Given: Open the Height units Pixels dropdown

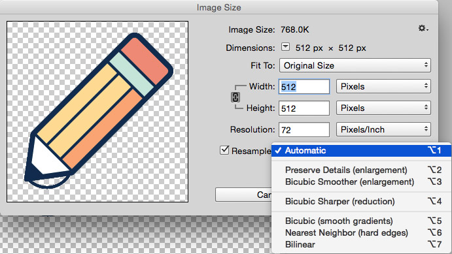Looking at the screenshot, I should (x=383, y=108).
